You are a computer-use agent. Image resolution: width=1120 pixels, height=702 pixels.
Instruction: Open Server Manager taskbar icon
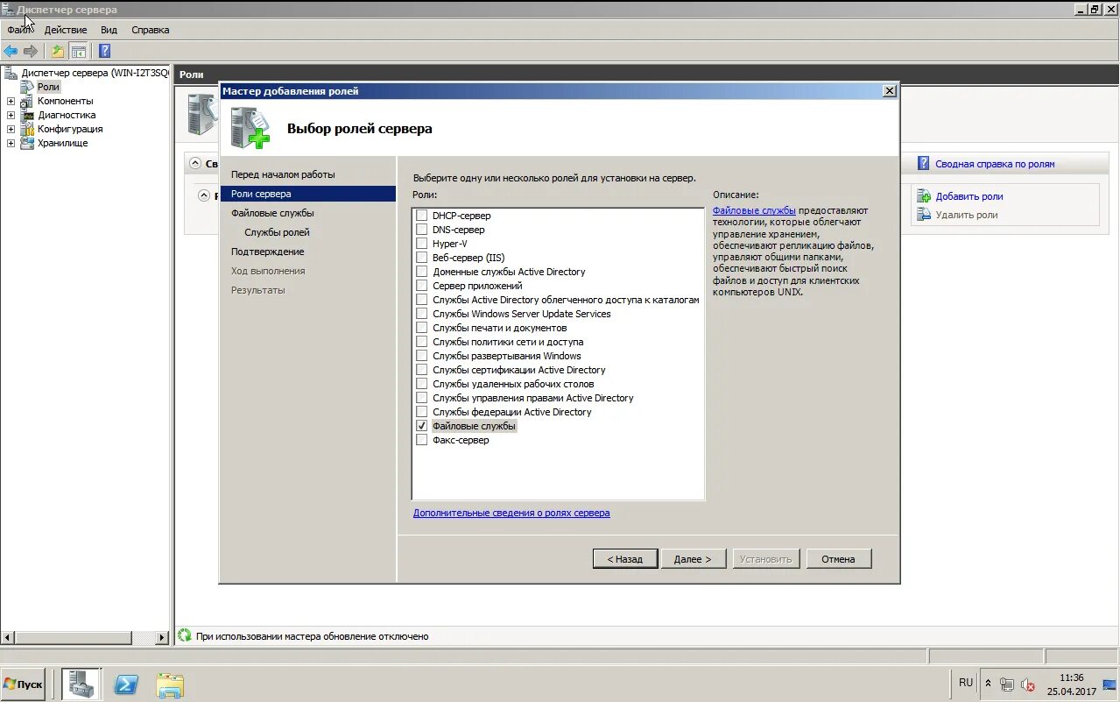tap(81, 684)
